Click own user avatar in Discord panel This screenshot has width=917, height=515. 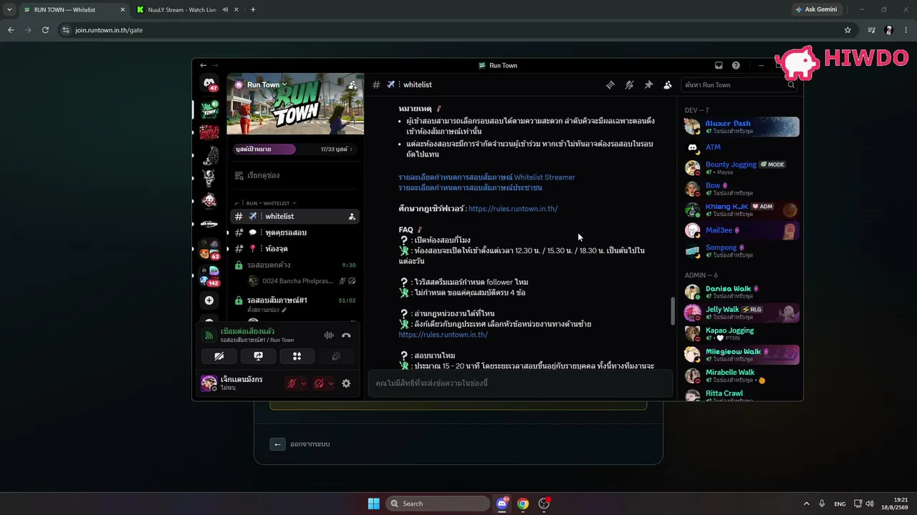point(209,383)
